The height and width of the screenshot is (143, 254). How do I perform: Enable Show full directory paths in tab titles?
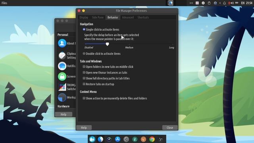[84, 78]
